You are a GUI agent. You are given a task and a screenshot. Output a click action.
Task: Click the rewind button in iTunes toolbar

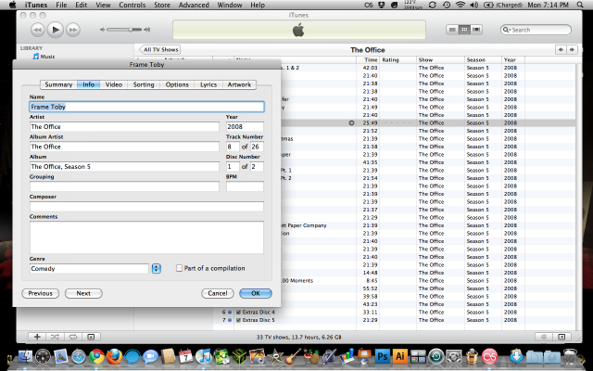click(x=37, y=30)
